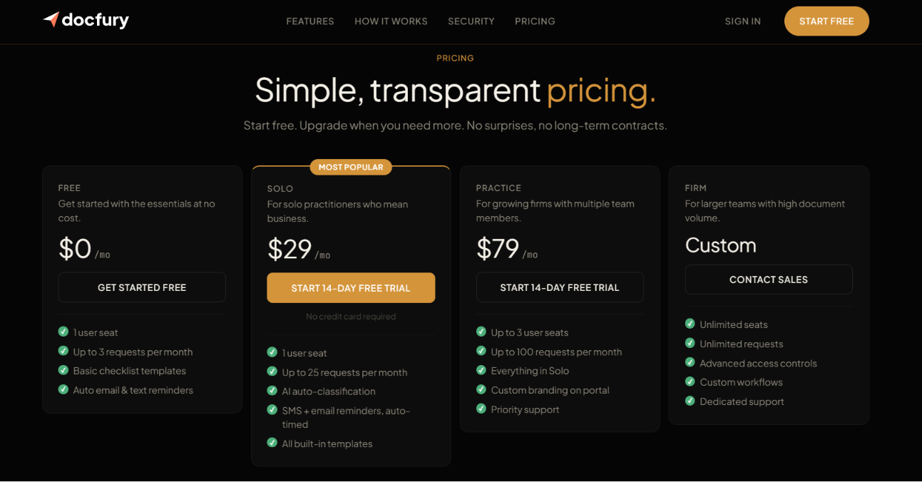Click Get Started Free button
Screen dimensions: 922x482
[142, 287]
